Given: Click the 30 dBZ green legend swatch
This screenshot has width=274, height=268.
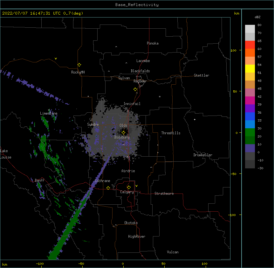Looking at the screenshot, I should click(250, 132).
